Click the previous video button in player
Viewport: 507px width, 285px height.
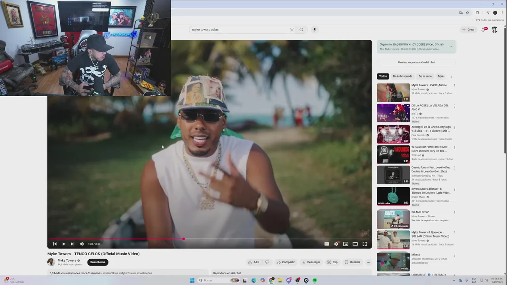(x=55, y=244)
